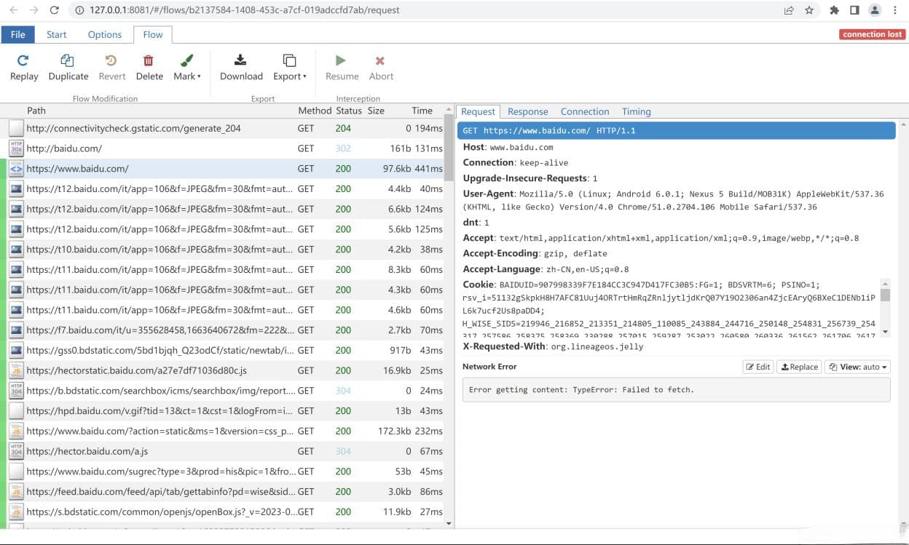The image size is (909, 545).
Task: Click the Abort cross icon
Action: coord(380,61)
